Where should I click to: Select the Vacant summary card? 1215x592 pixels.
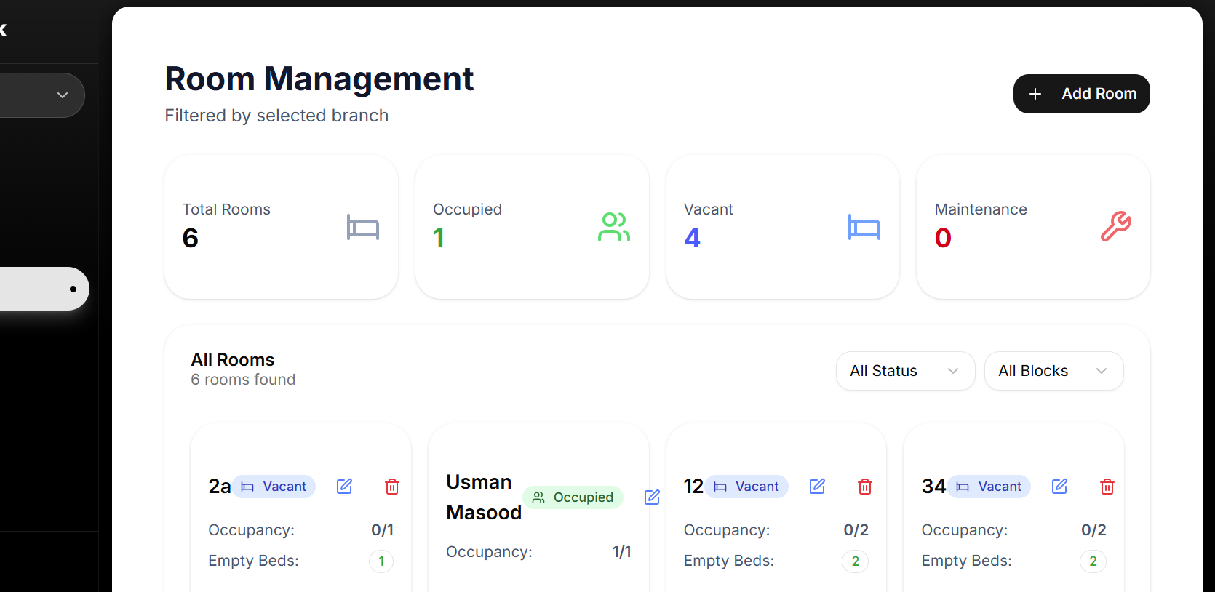(x=782, y=226)
